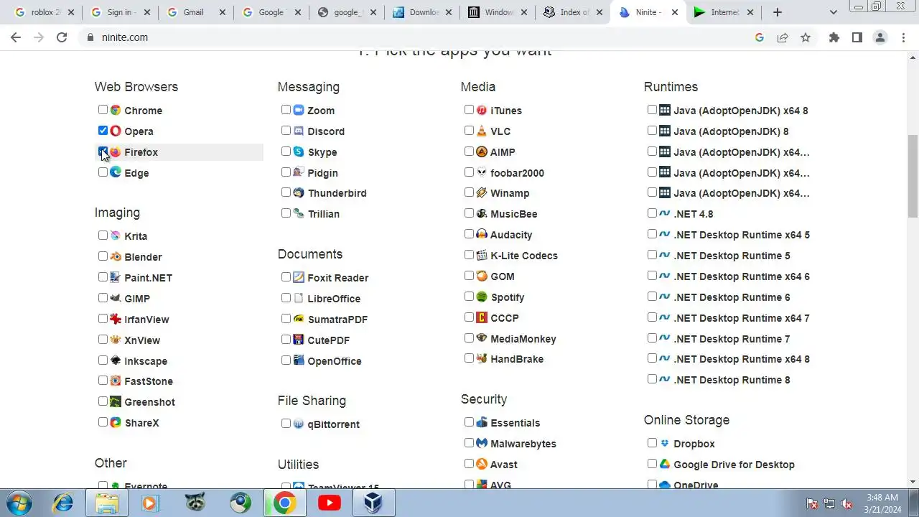919x517 pixels.
Task: Click the SumatraPDF label
Action: [337, 320]
